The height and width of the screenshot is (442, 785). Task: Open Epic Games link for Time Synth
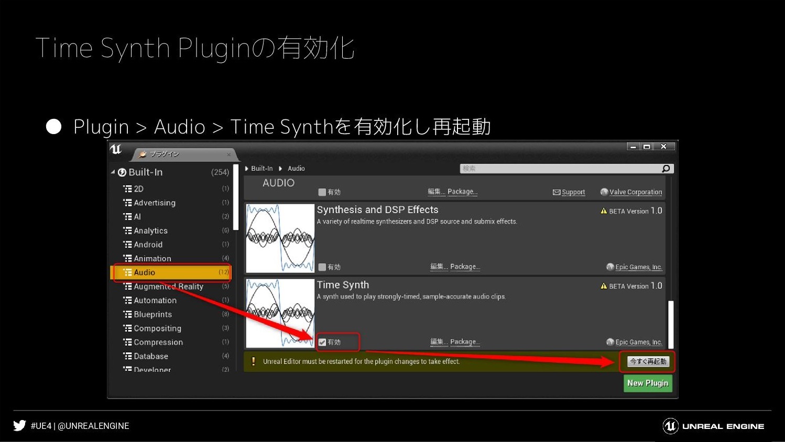(x=639, y=342)
